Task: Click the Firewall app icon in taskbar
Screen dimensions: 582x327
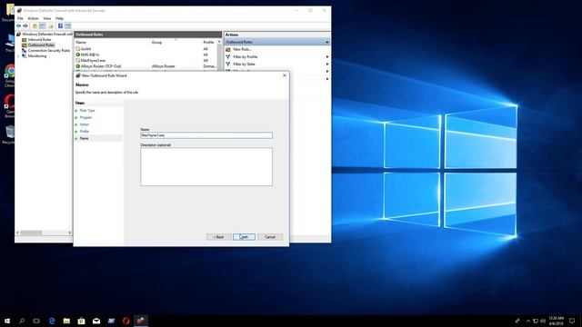Action: 140,321
